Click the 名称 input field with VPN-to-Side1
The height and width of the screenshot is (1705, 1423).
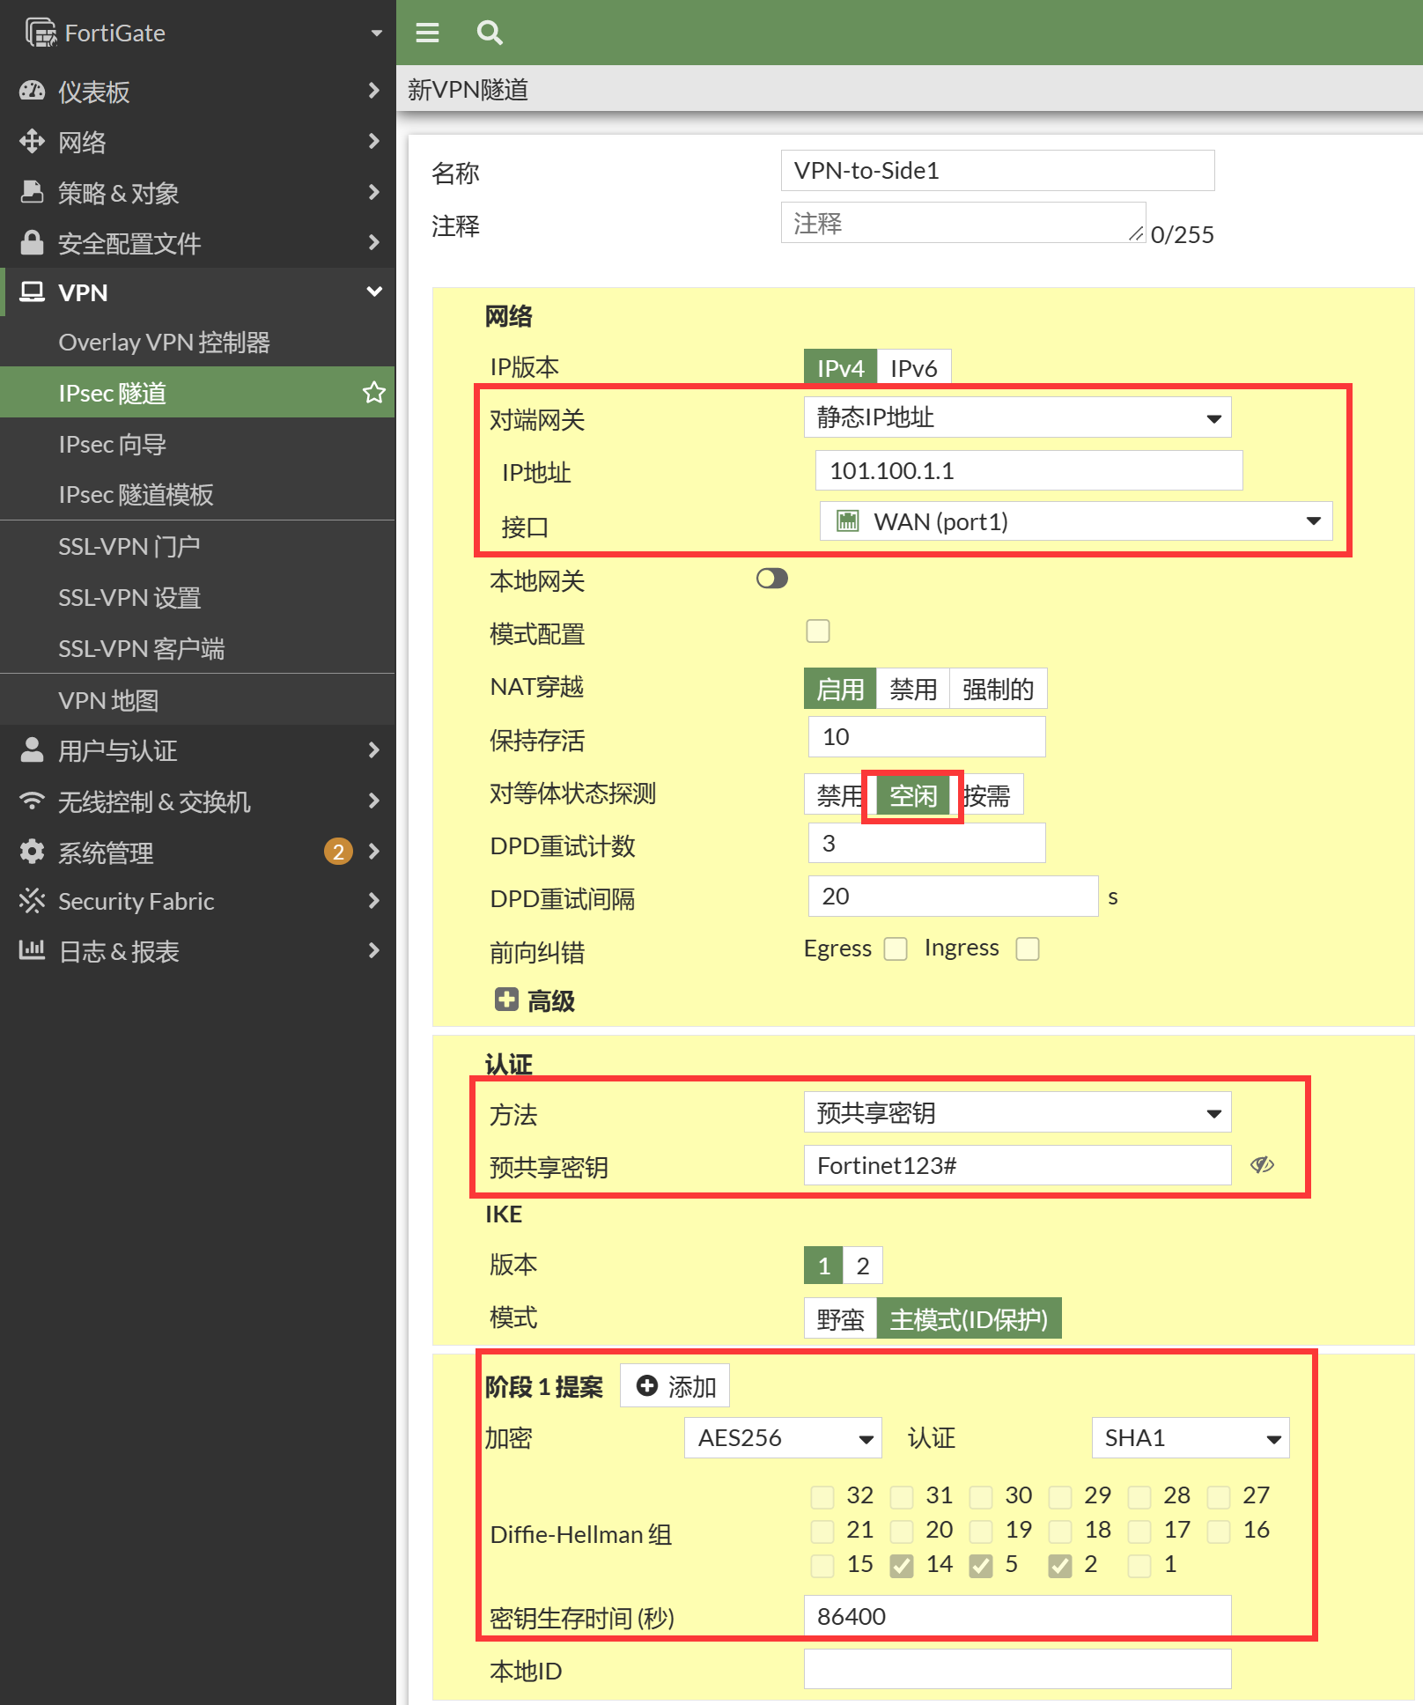point(997,171)
